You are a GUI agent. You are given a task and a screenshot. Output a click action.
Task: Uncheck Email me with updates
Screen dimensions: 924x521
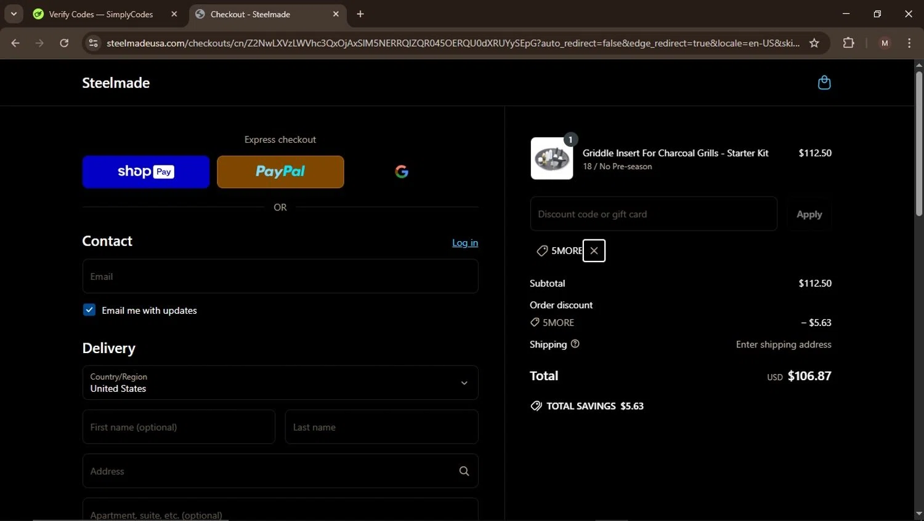(89, 310)
